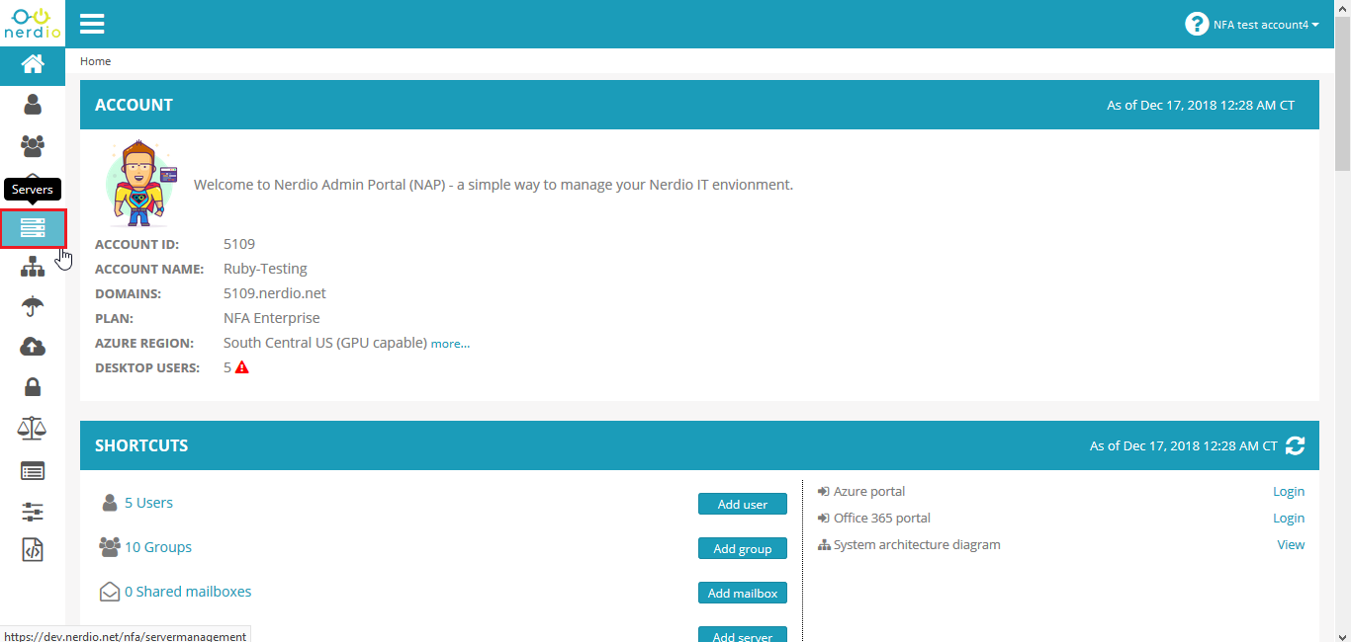Click the account name Ruby-Testing
Screen dimensions: 1351x642
[265, 269]
